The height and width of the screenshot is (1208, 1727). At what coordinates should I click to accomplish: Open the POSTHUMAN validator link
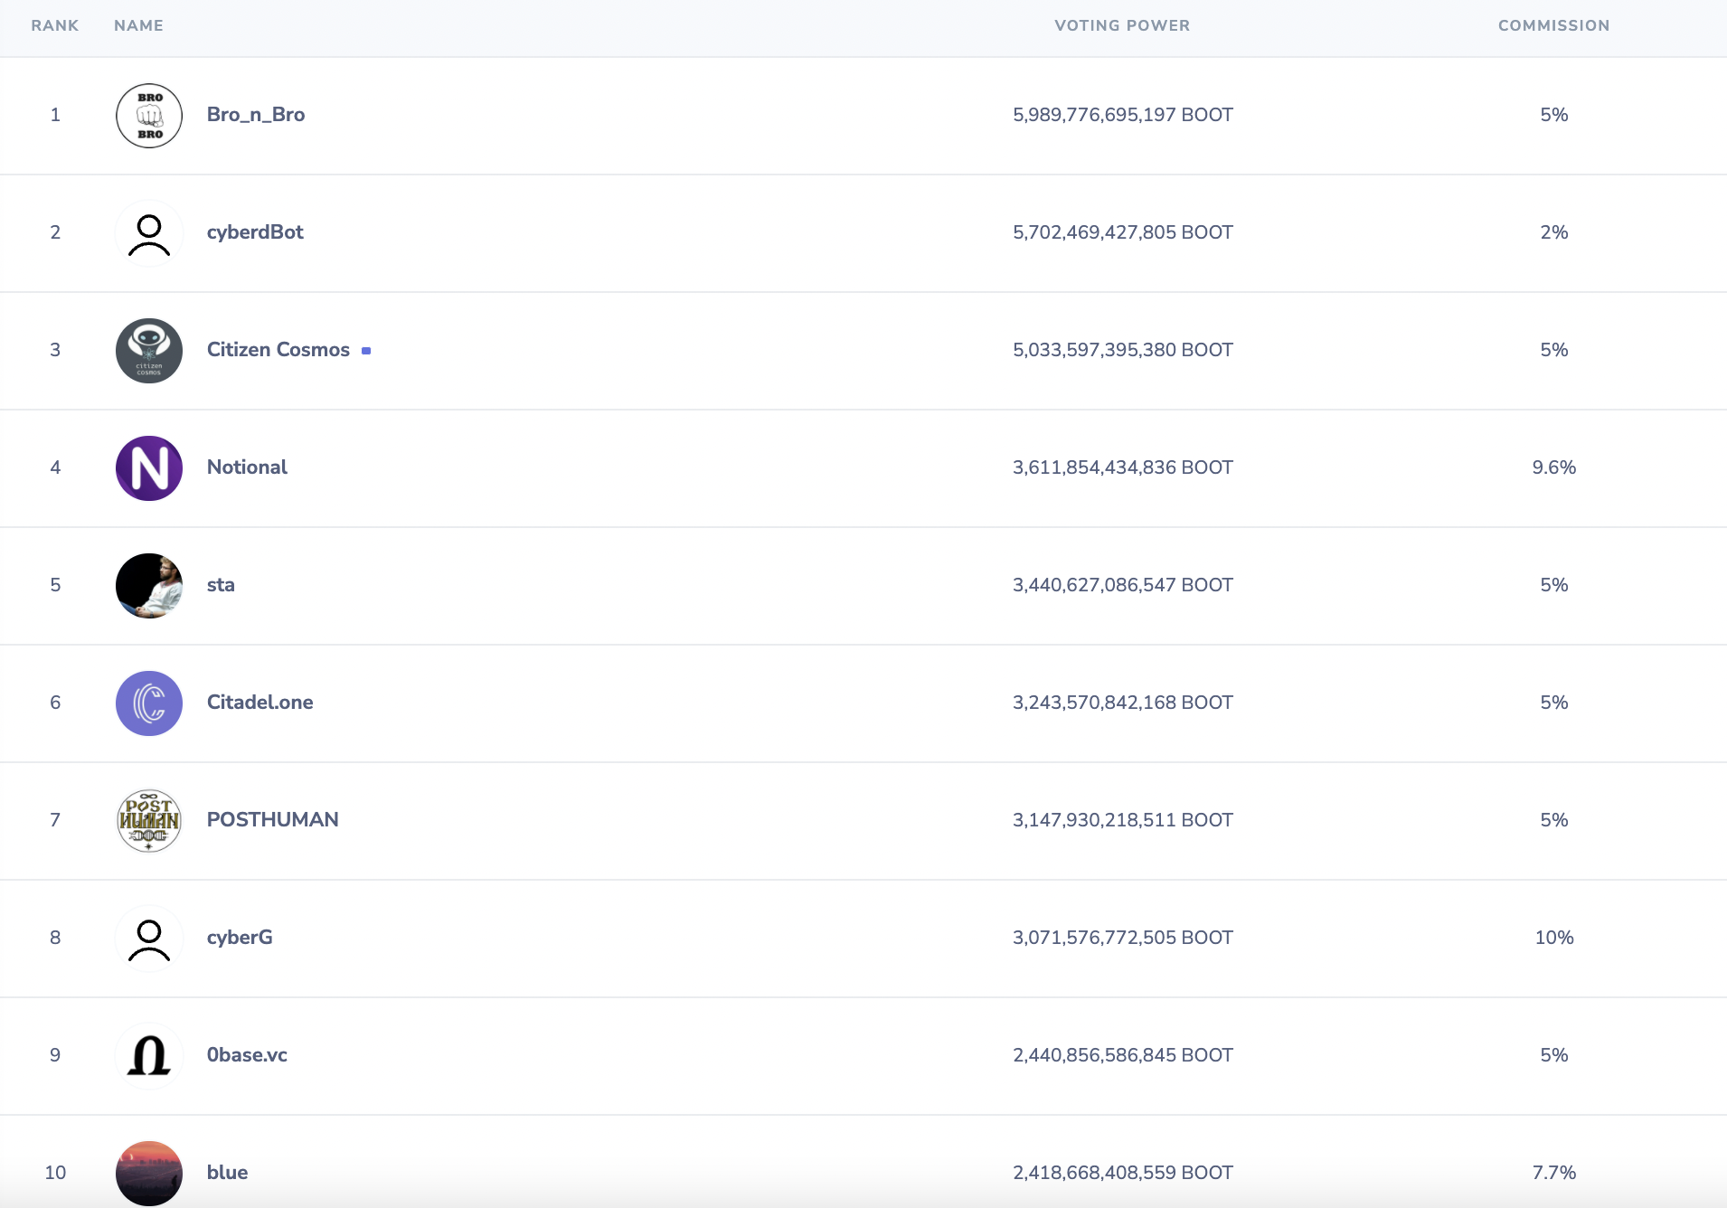(273, 820)
